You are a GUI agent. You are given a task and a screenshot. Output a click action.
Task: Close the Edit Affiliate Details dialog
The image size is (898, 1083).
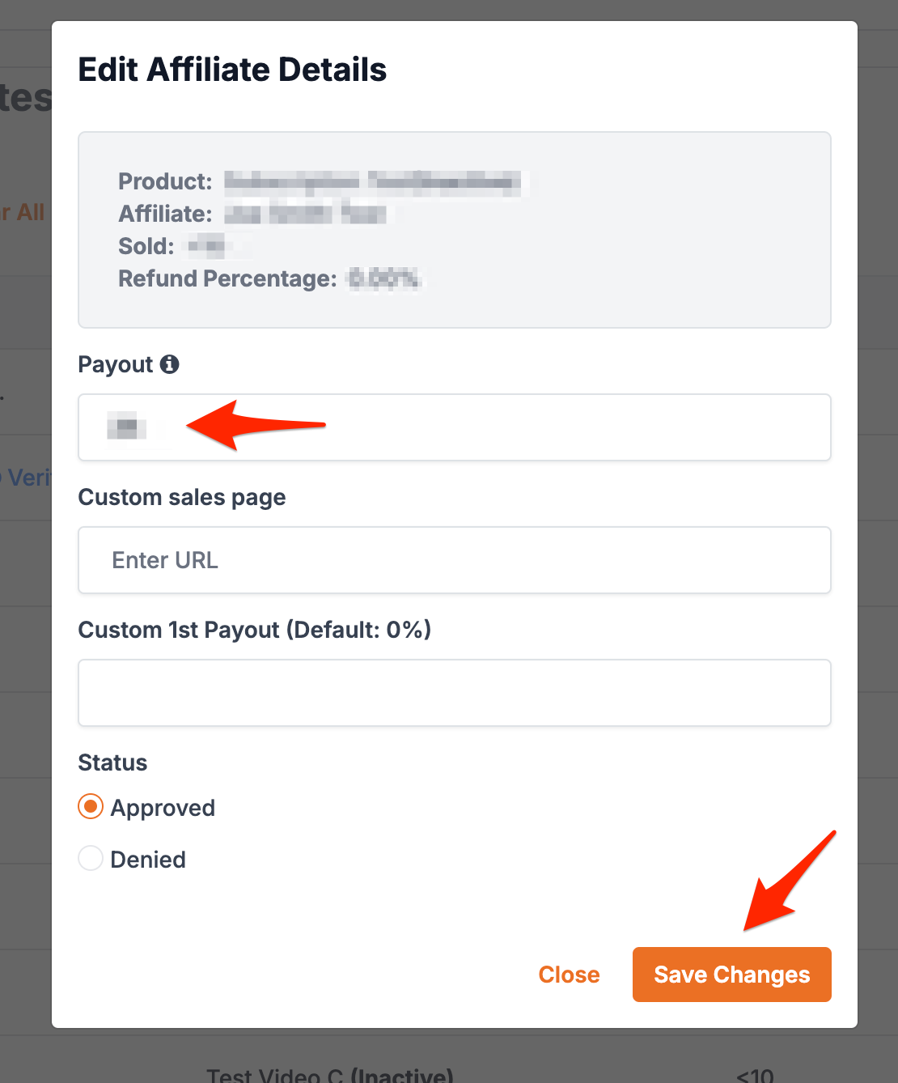coord(569,975)
